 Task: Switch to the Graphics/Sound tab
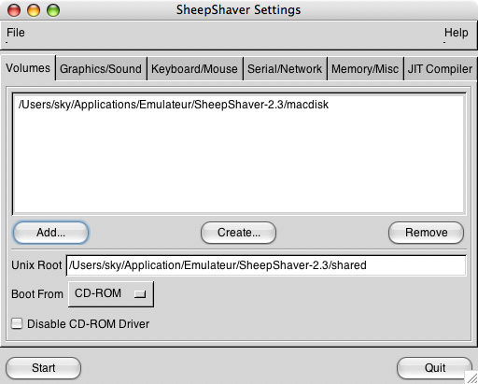click(x=101, y=68)
